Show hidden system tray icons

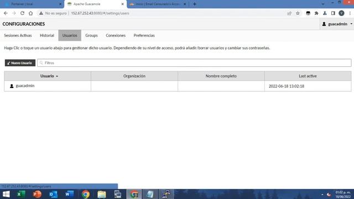[x=322, y=195]
